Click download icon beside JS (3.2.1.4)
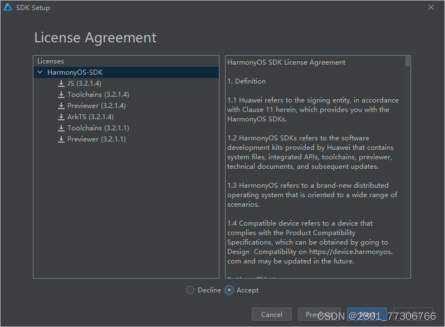Screen dimensions: 445x327 [61, 84]
